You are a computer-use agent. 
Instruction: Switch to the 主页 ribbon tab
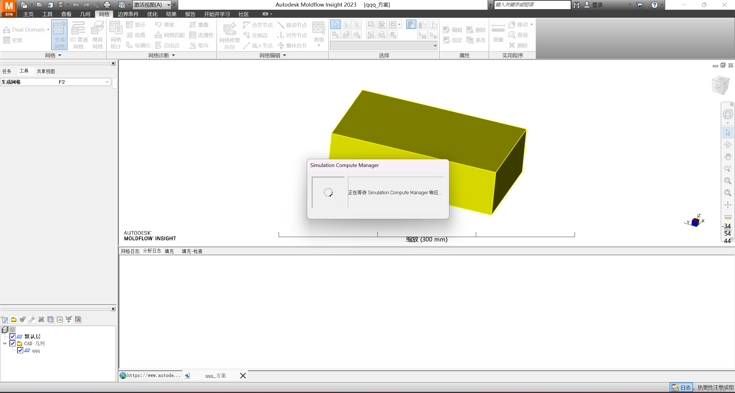28,14
